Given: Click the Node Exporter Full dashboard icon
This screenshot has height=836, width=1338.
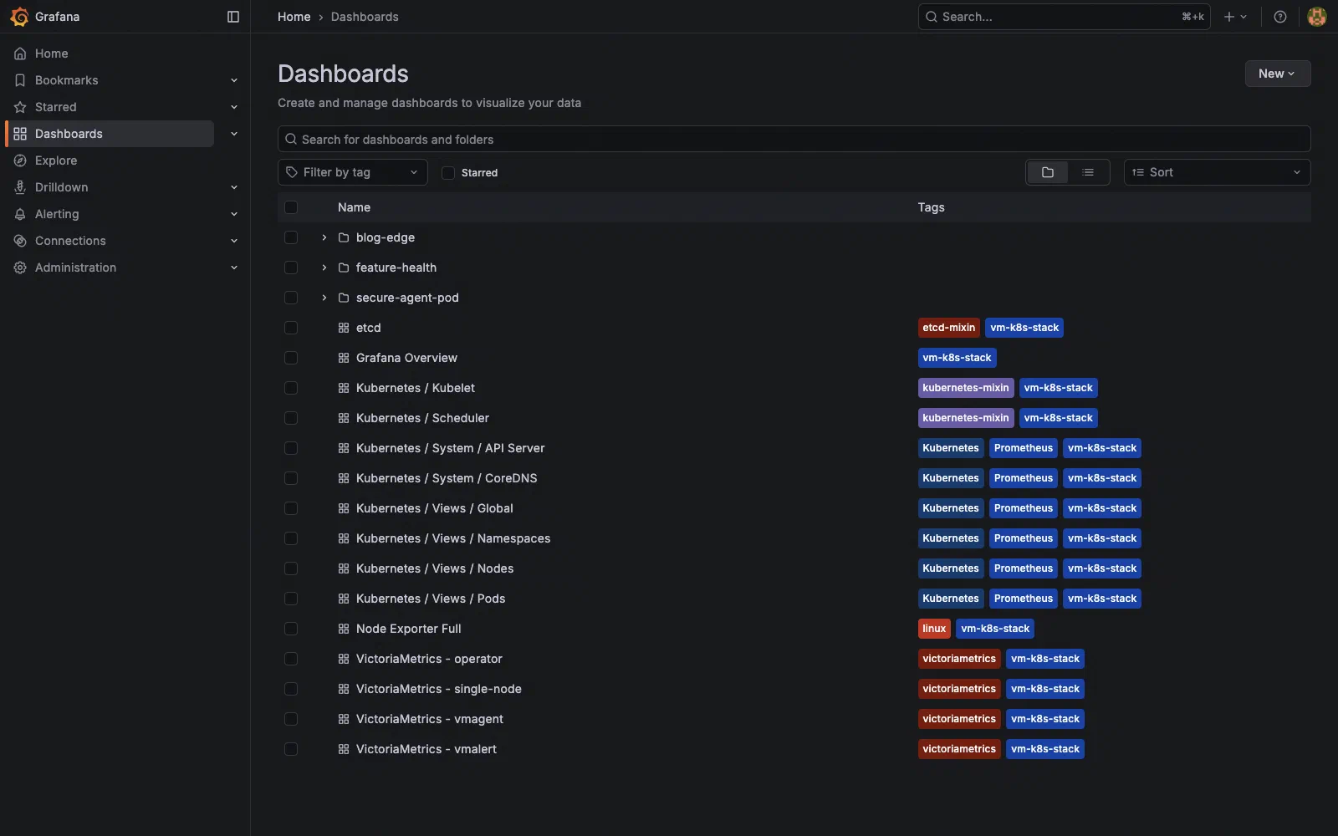Looking at the screenshot, I should coord(344,629).
